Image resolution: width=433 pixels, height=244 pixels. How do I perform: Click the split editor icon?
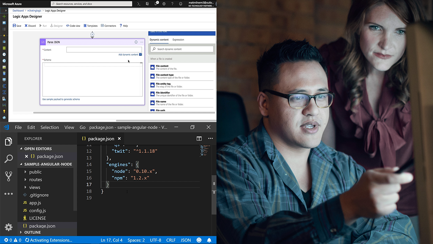click(199, 139)
